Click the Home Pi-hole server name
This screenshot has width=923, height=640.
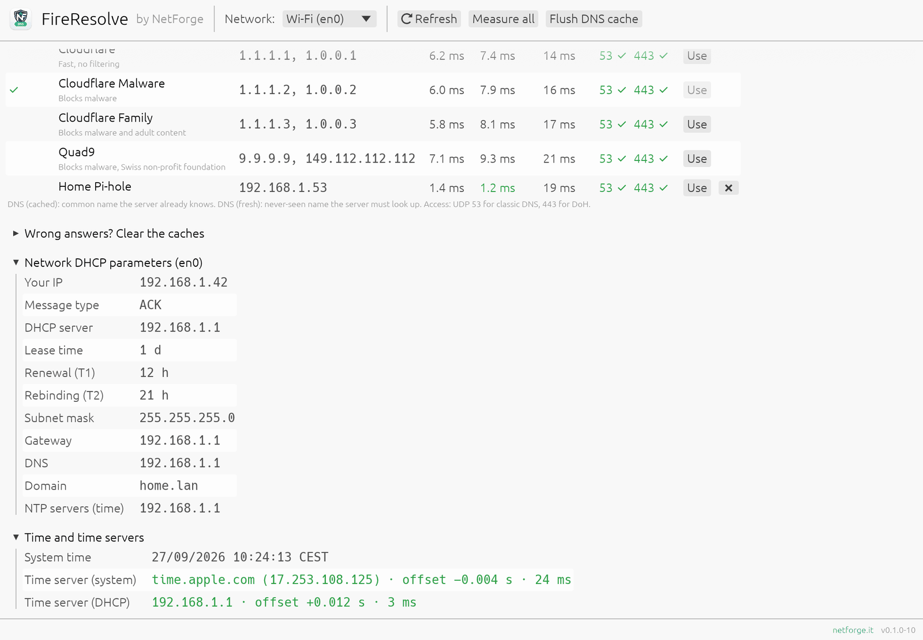coord(95,187)
